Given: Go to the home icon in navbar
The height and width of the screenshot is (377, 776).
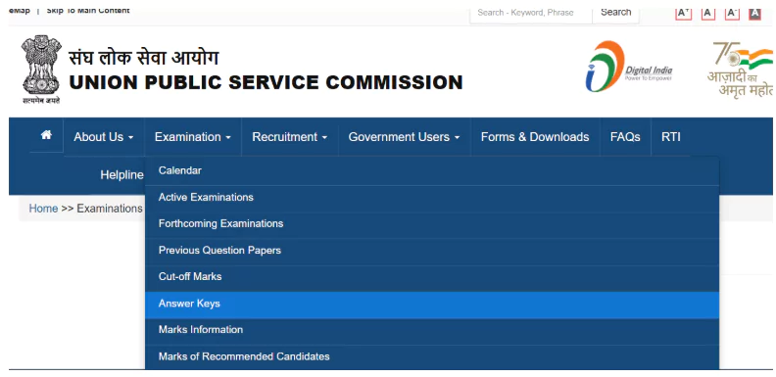Looking at the screenshot, I should [46, 134].
